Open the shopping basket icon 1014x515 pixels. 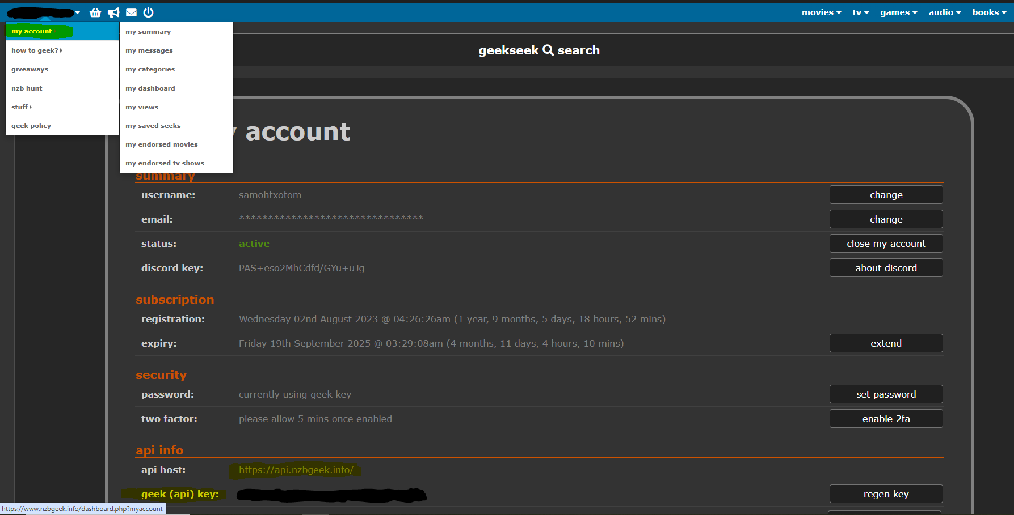(x=95, y=12)
